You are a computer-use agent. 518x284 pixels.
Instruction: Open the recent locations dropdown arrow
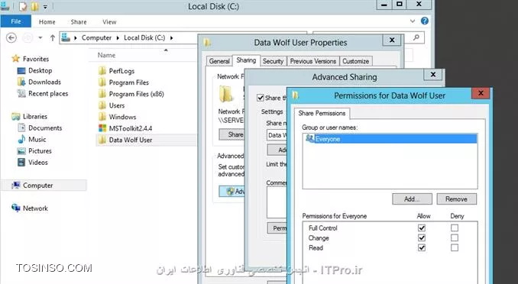tap(40, 37)
